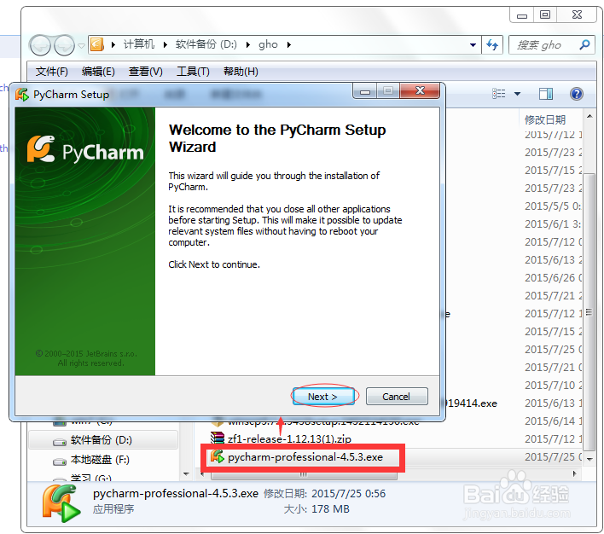Cancel the PyCharm Setup wizard
The height and width of the screenshot is (534, 604).
(x=397, y=397)
